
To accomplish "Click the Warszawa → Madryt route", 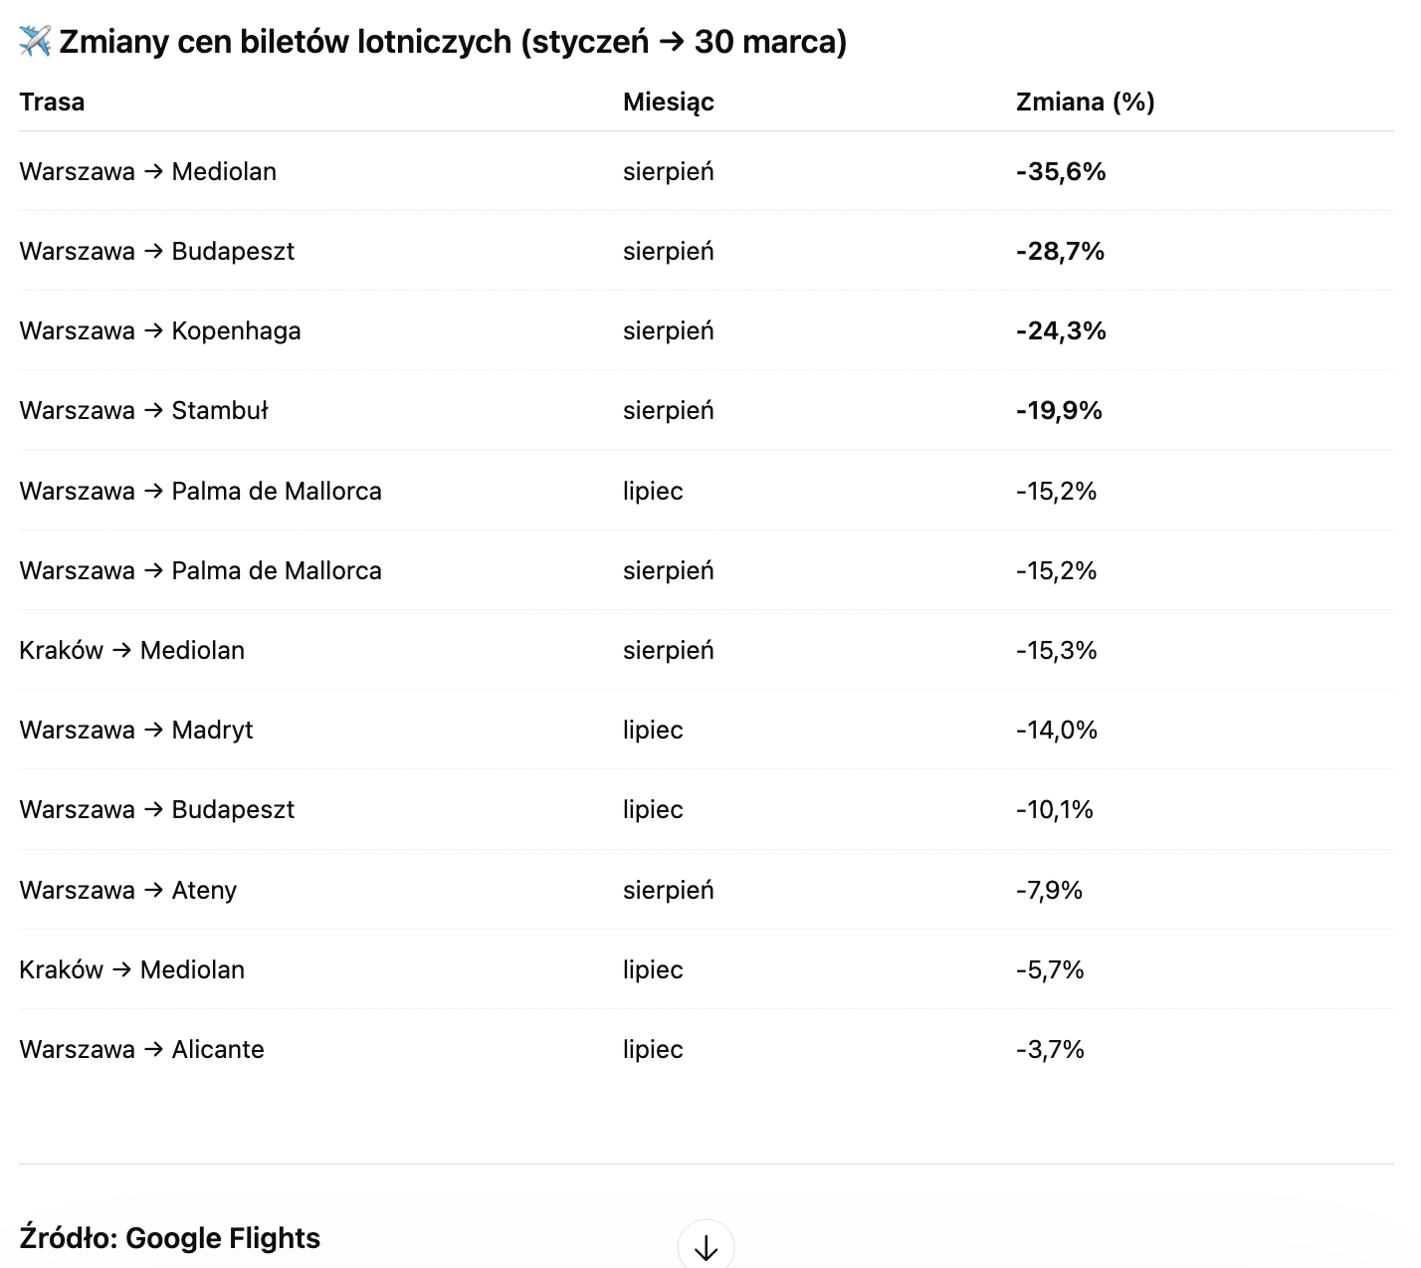I will coord(135,730).
